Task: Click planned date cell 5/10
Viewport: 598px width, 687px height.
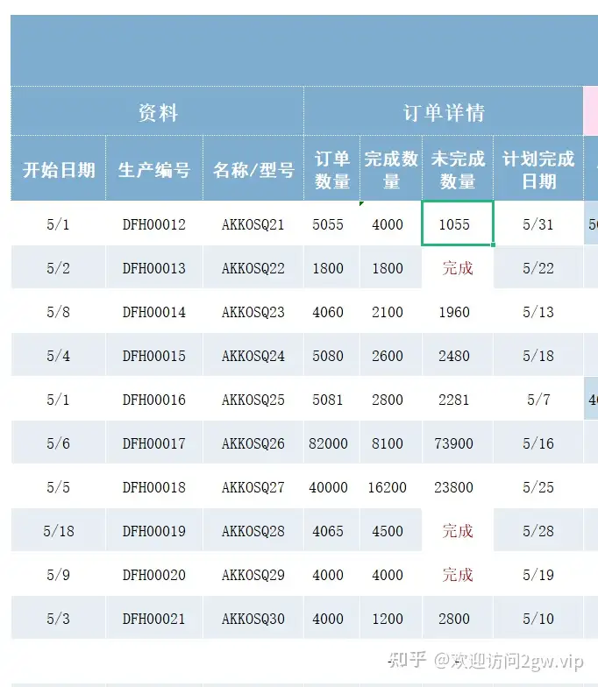Action: 538,618
